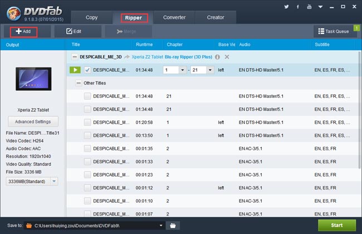Switch to the Creator tab
362x234 pixels.
[216, 17]
